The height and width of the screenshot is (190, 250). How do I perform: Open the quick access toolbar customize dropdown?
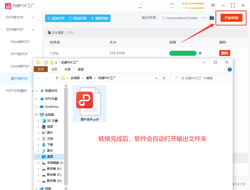click(x=56, y=62)
